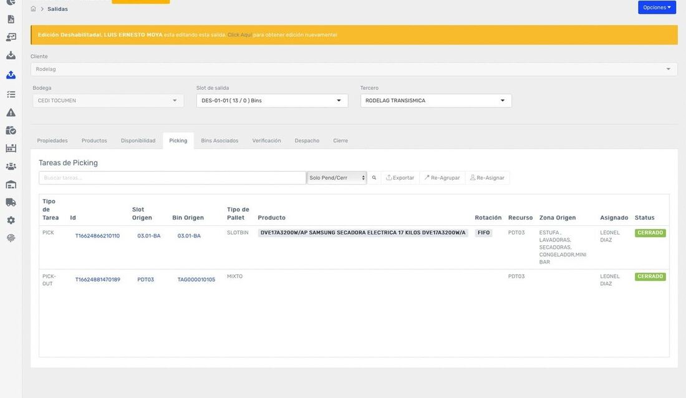Open the box with checkmark icon
The height and width of the screenshot is (398, 686).
point(11,130)
